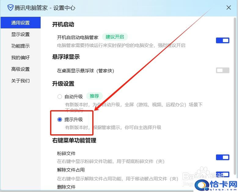Click the 开机自启动电脑管家 label

(78, 37)
